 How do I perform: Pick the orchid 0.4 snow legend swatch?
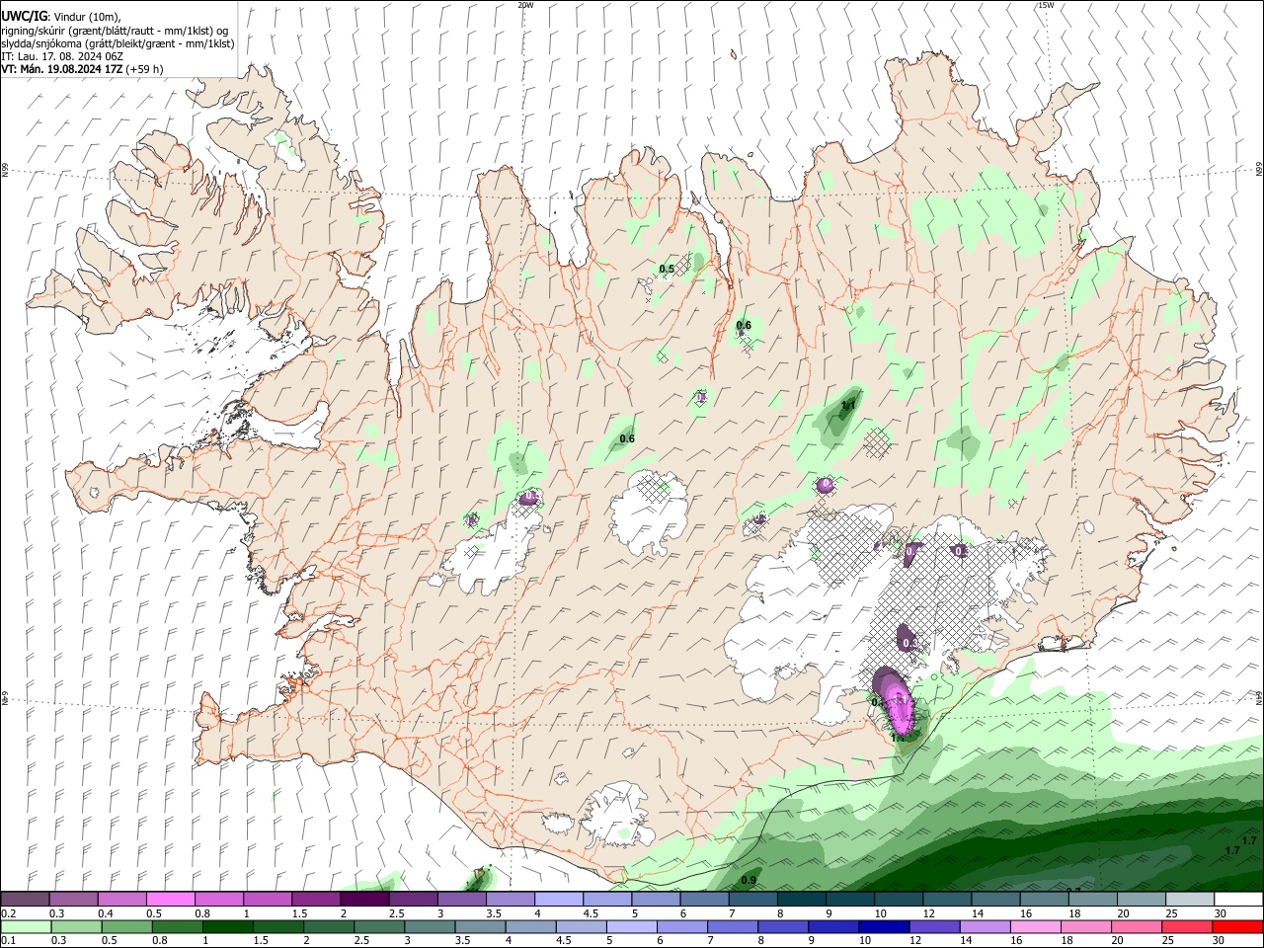(x=122, y=899)
